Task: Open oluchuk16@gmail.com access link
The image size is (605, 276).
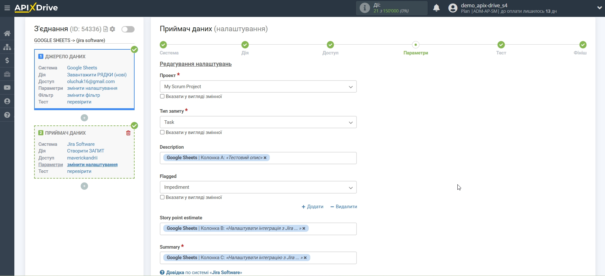Action: [91, 81]
